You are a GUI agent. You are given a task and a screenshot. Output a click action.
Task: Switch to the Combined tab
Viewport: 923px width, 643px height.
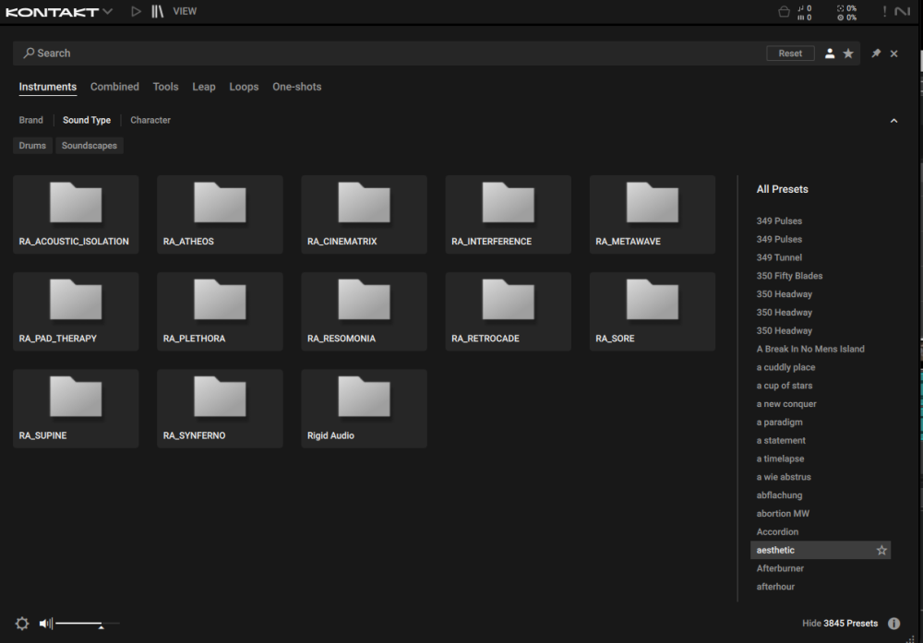pyautogui.click(x=114, y=87)
